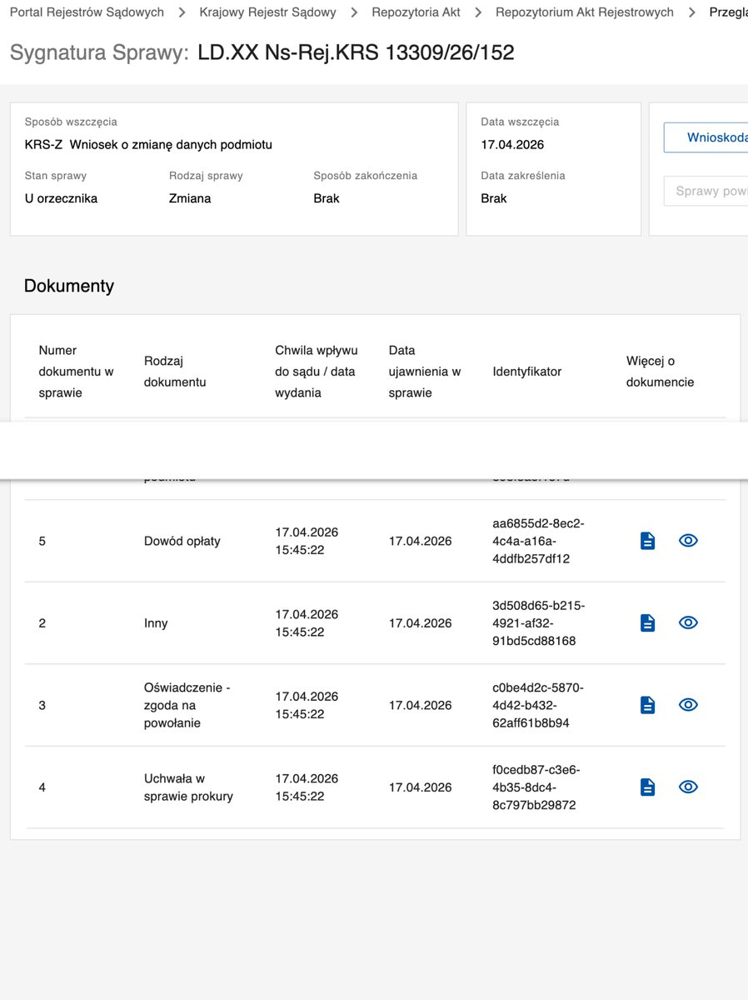748x1000 pixels.
Task: Click document number 4 cell
Action: pyautogui.click(x=42, y=787)
